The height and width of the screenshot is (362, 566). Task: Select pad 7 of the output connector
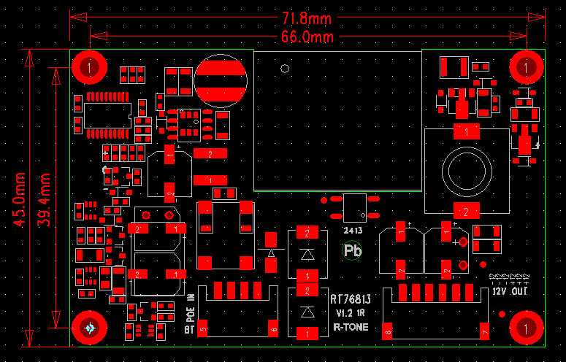pos(484,333)
